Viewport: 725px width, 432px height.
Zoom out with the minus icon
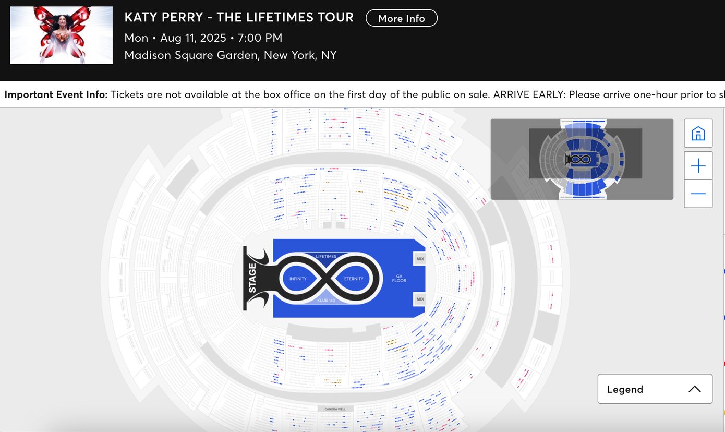point(698,194)
